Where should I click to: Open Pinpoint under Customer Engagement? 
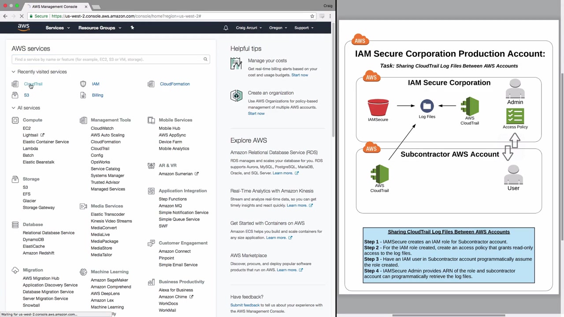click(x=167, y=258)
